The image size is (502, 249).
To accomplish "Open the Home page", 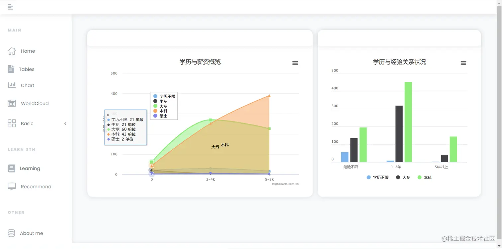I will tap(28, 51).
